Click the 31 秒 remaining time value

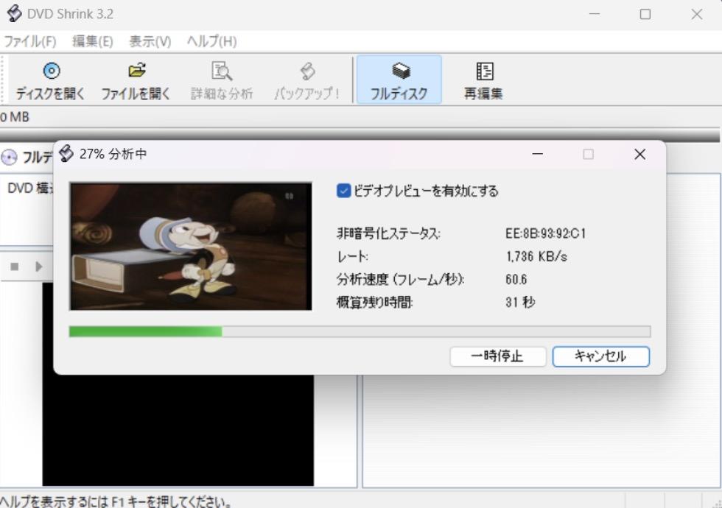point(520,302)
